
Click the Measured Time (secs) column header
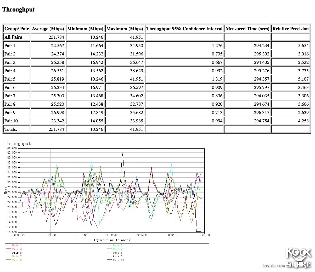247,29
